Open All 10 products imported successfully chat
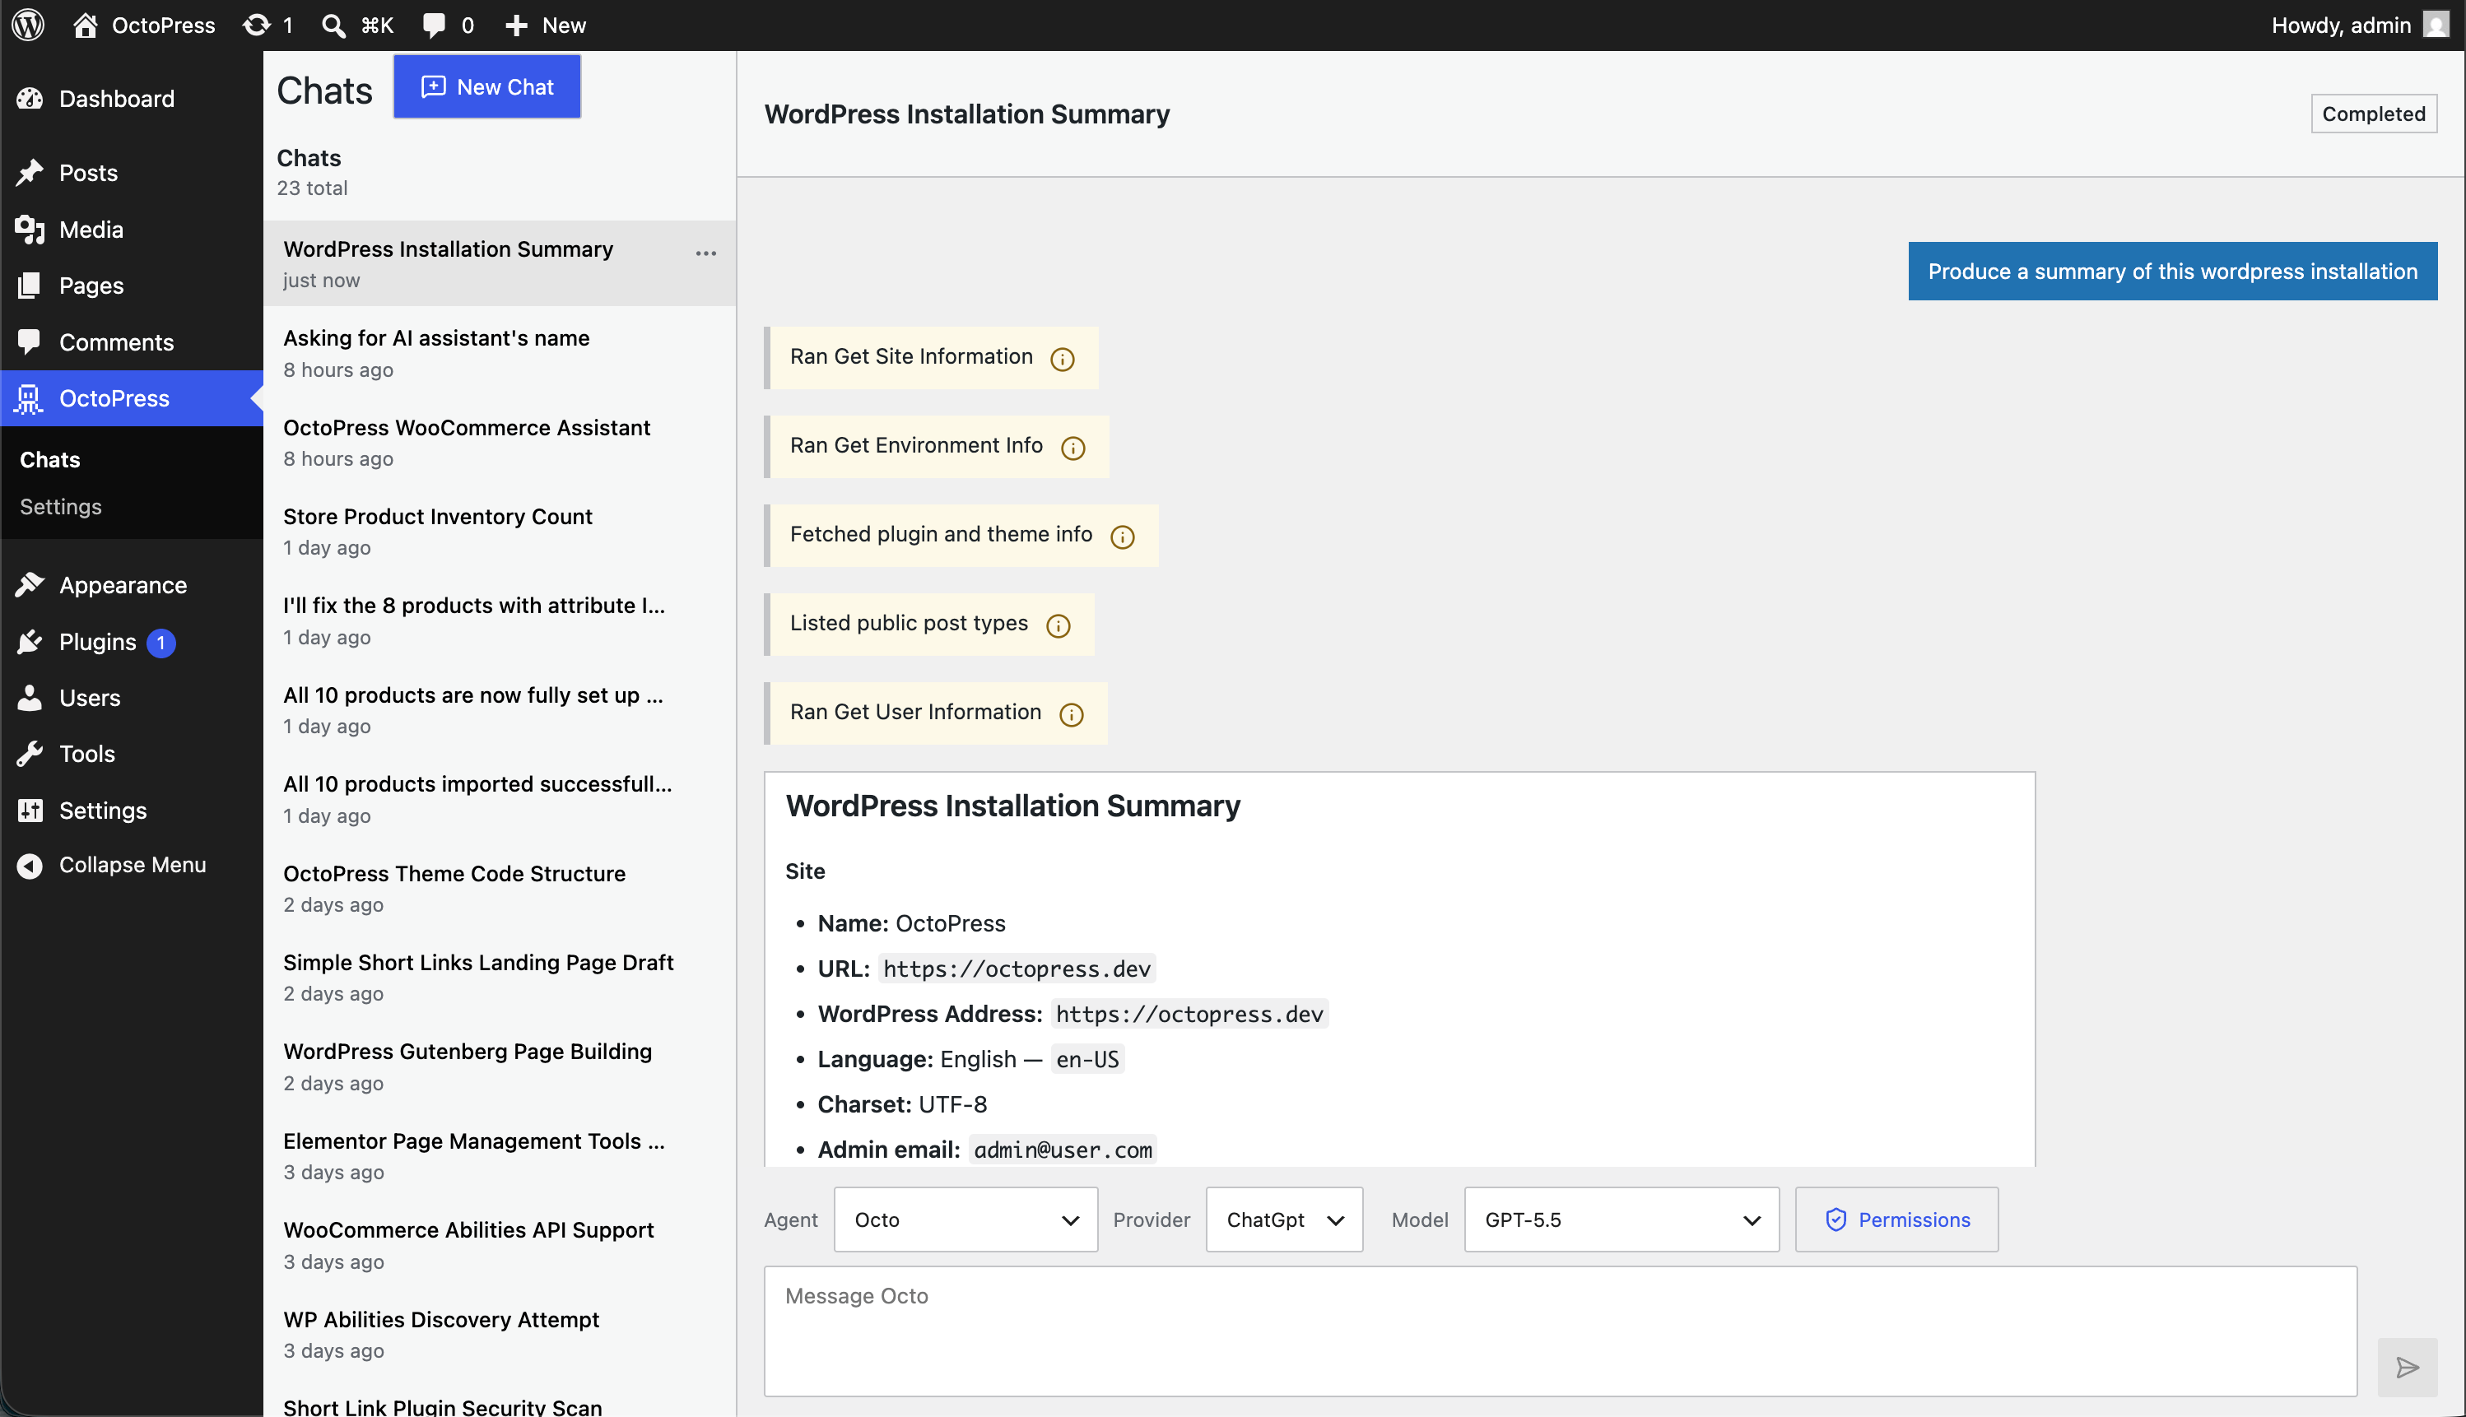 (500, 799)
